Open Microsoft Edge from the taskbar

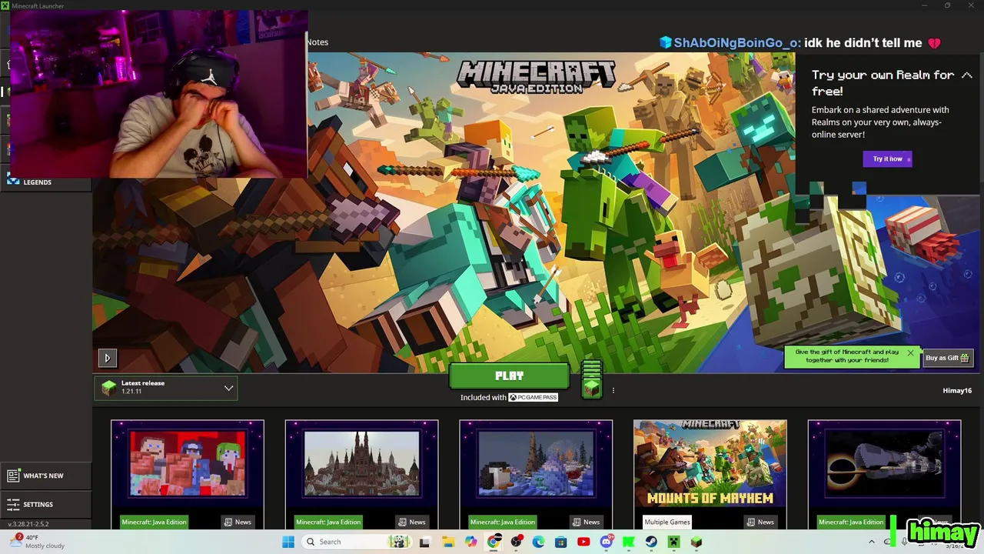(538, 542)
